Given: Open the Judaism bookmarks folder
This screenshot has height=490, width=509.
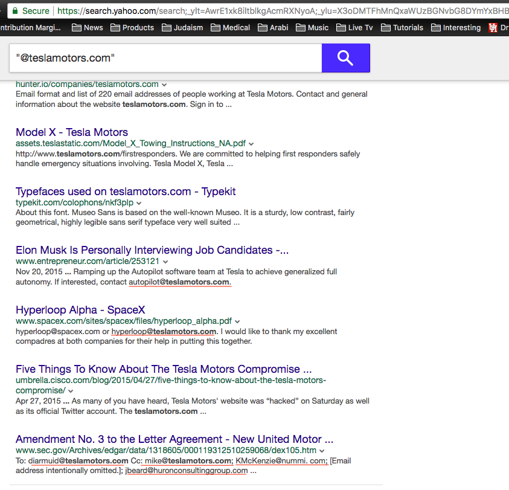Looking at the screenshot, I should click(182, 28).
